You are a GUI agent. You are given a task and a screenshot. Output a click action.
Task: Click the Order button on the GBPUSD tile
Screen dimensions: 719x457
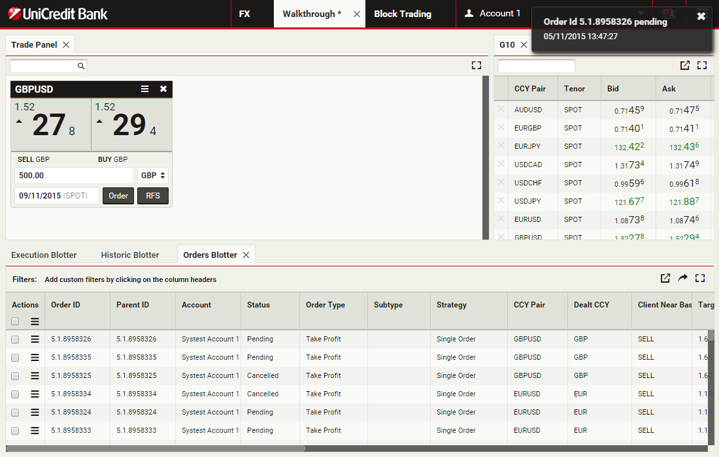[x=118, y=196]
